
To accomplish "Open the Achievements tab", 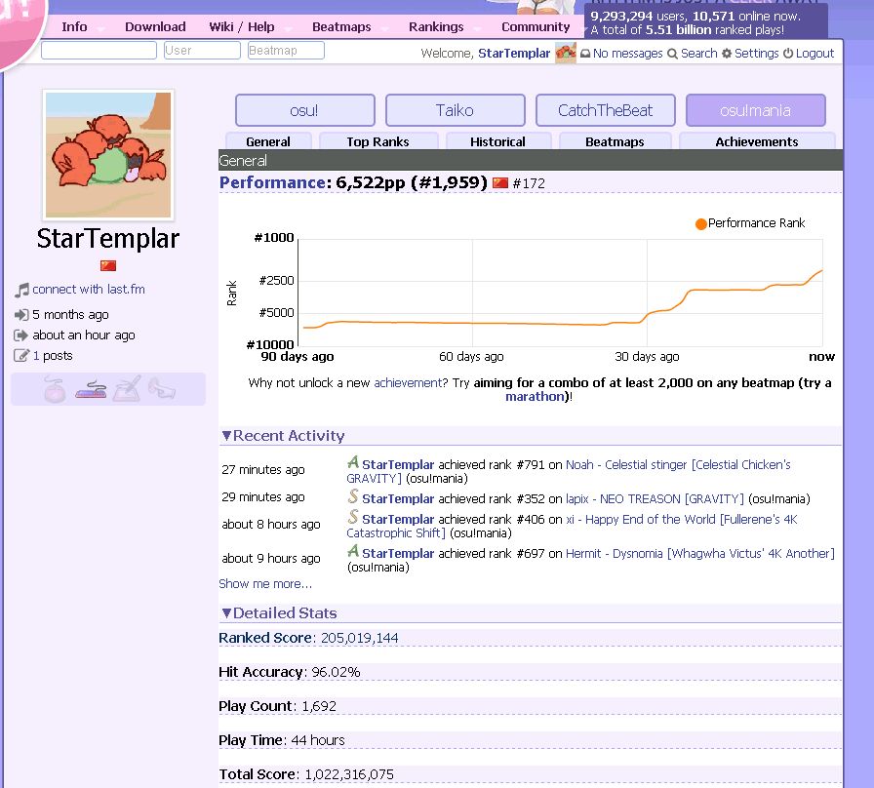I will coord(757,141).
